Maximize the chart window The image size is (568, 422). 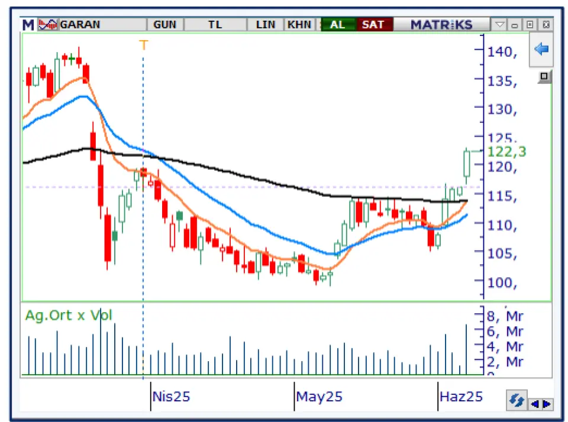(530, 25)
